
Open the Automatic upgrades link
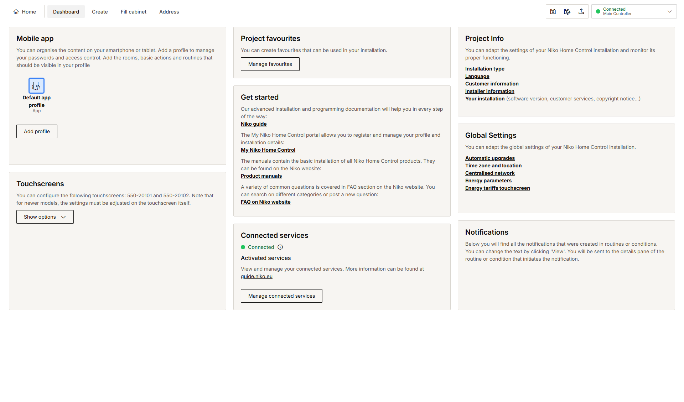pos(490,158)
